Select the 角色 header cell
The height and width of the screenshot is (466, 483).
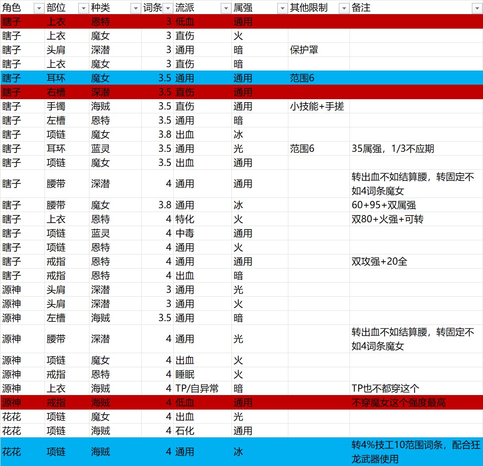22,8
